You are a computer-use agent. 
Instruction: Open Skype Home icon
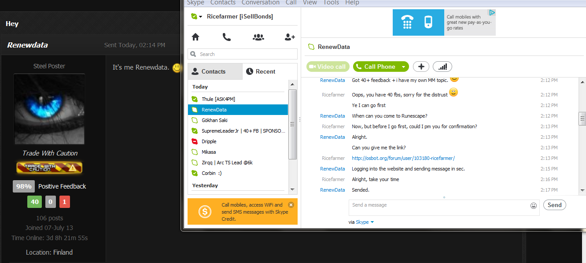195,37
